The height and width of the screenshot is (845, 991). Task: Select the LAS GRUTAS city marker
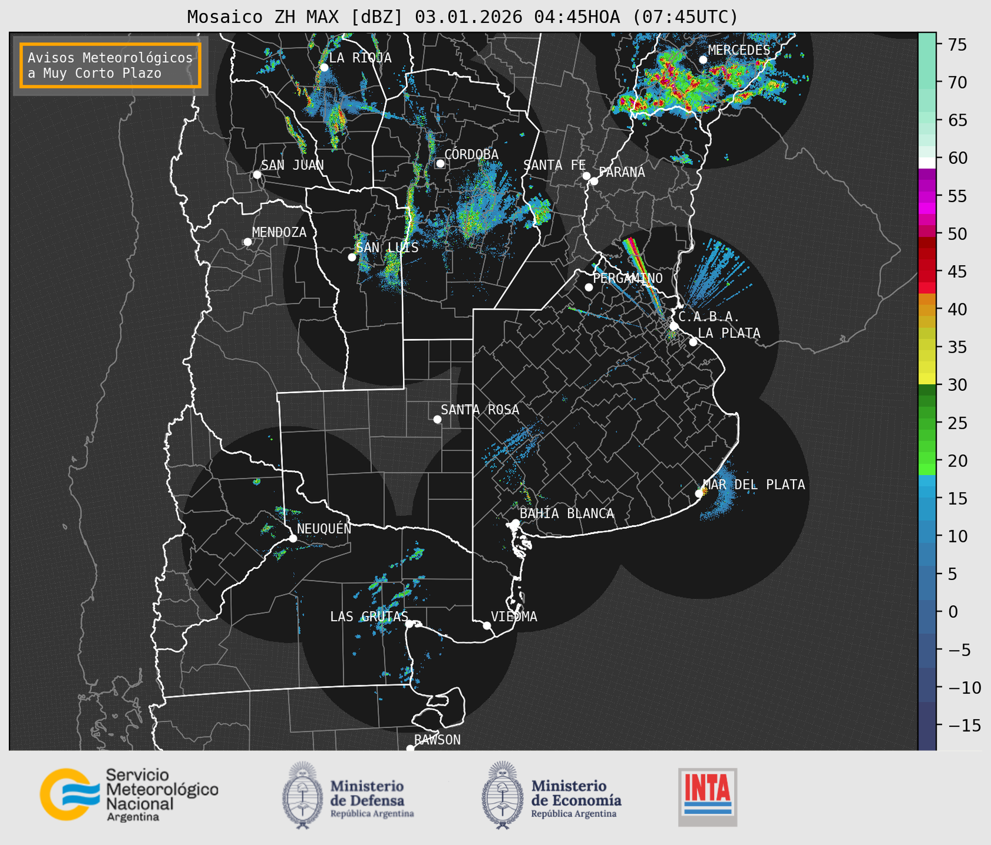click(x=409, y=624)
